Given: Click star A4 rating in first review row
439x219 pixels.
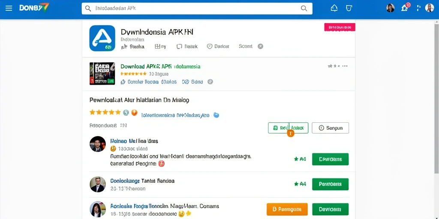Looking at the screenshot, I should [x=300, y=159].
